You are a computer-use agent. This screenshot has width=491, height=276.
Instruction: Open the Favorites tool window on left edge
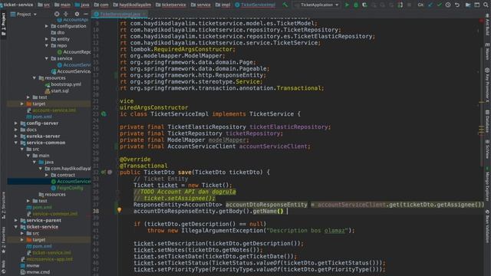coord(3,240)
